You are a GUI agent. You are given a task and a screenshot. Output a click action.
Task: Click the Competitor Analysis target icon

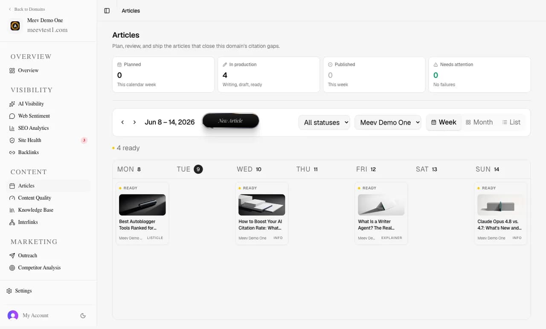click(12, 268)
